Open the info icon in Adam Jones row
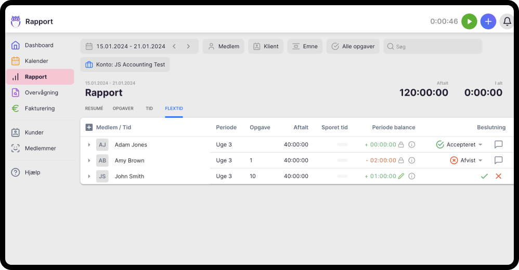 coord(412,144)
